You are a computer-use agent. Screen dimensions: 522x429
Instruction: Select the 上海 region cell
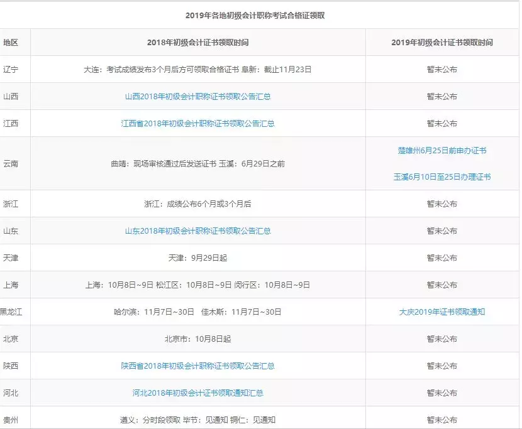(11, 284)
